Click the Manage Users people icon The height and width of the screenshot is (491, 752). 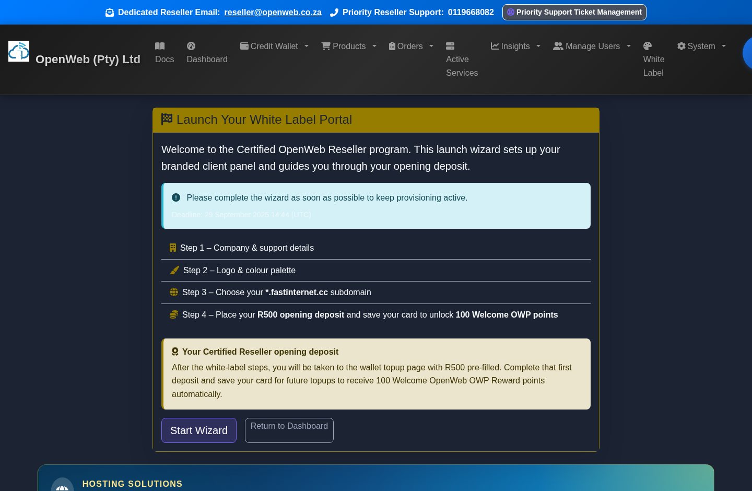pyautogui.click(x=558, y=46)
